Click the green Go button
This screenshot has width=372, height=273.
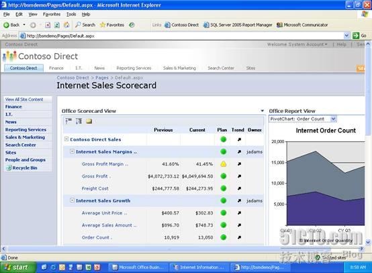click(359, 36)
